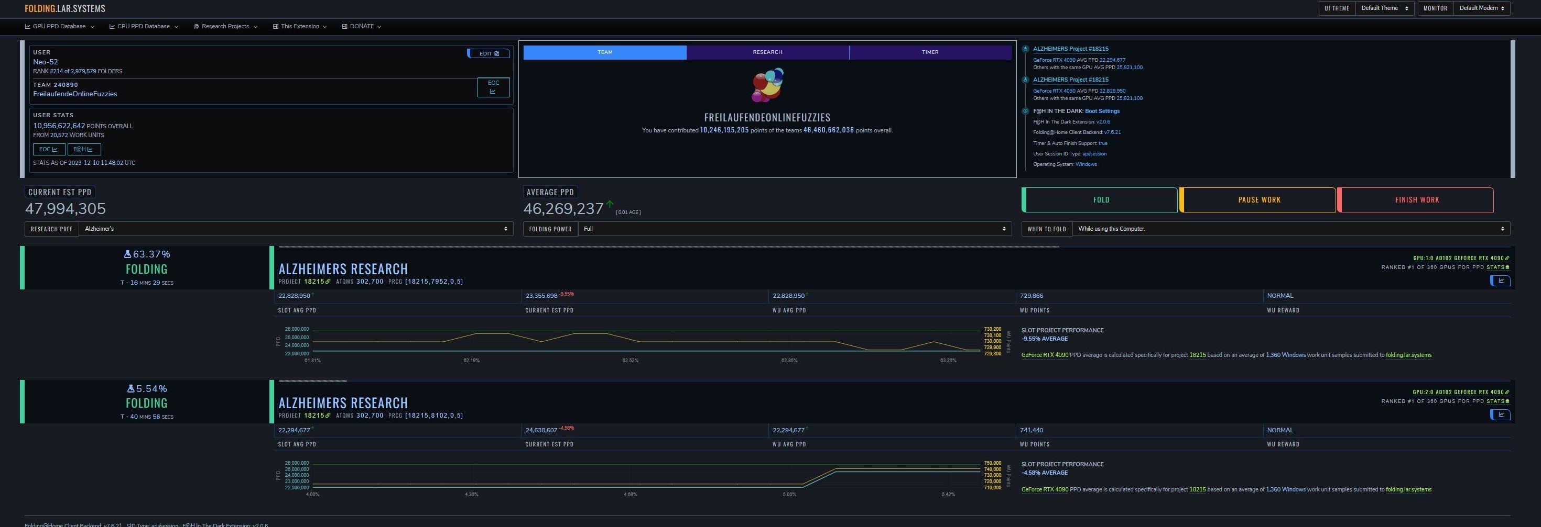Click the Current Est PPD value 47,994,305

pos(65,208)
